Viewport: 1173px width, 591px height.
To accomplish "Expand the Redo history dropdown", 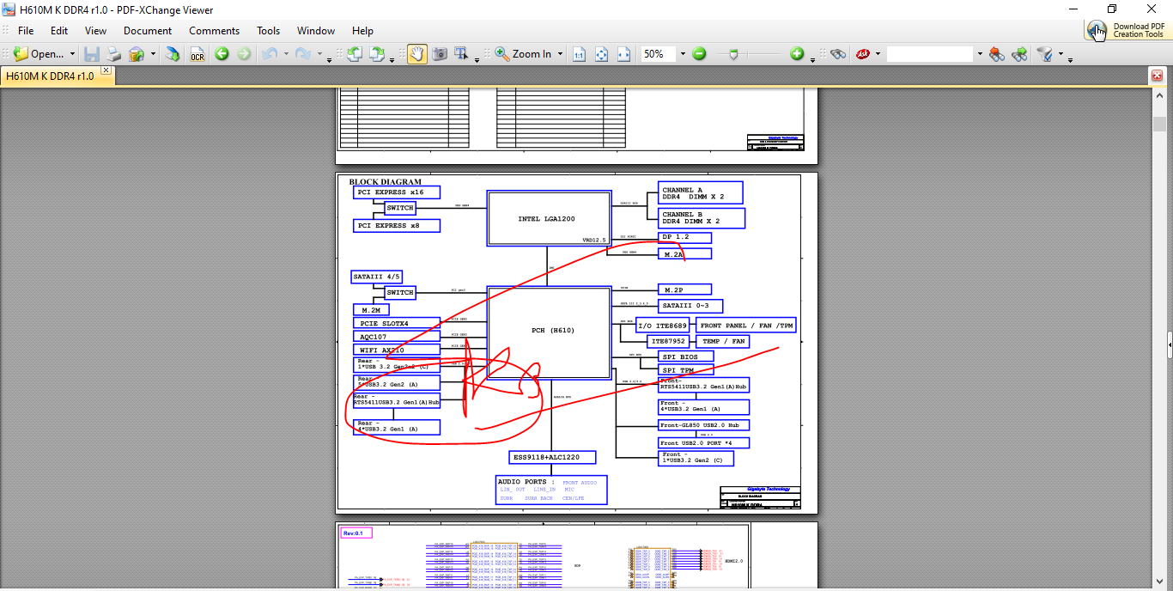I will (319, 54).
